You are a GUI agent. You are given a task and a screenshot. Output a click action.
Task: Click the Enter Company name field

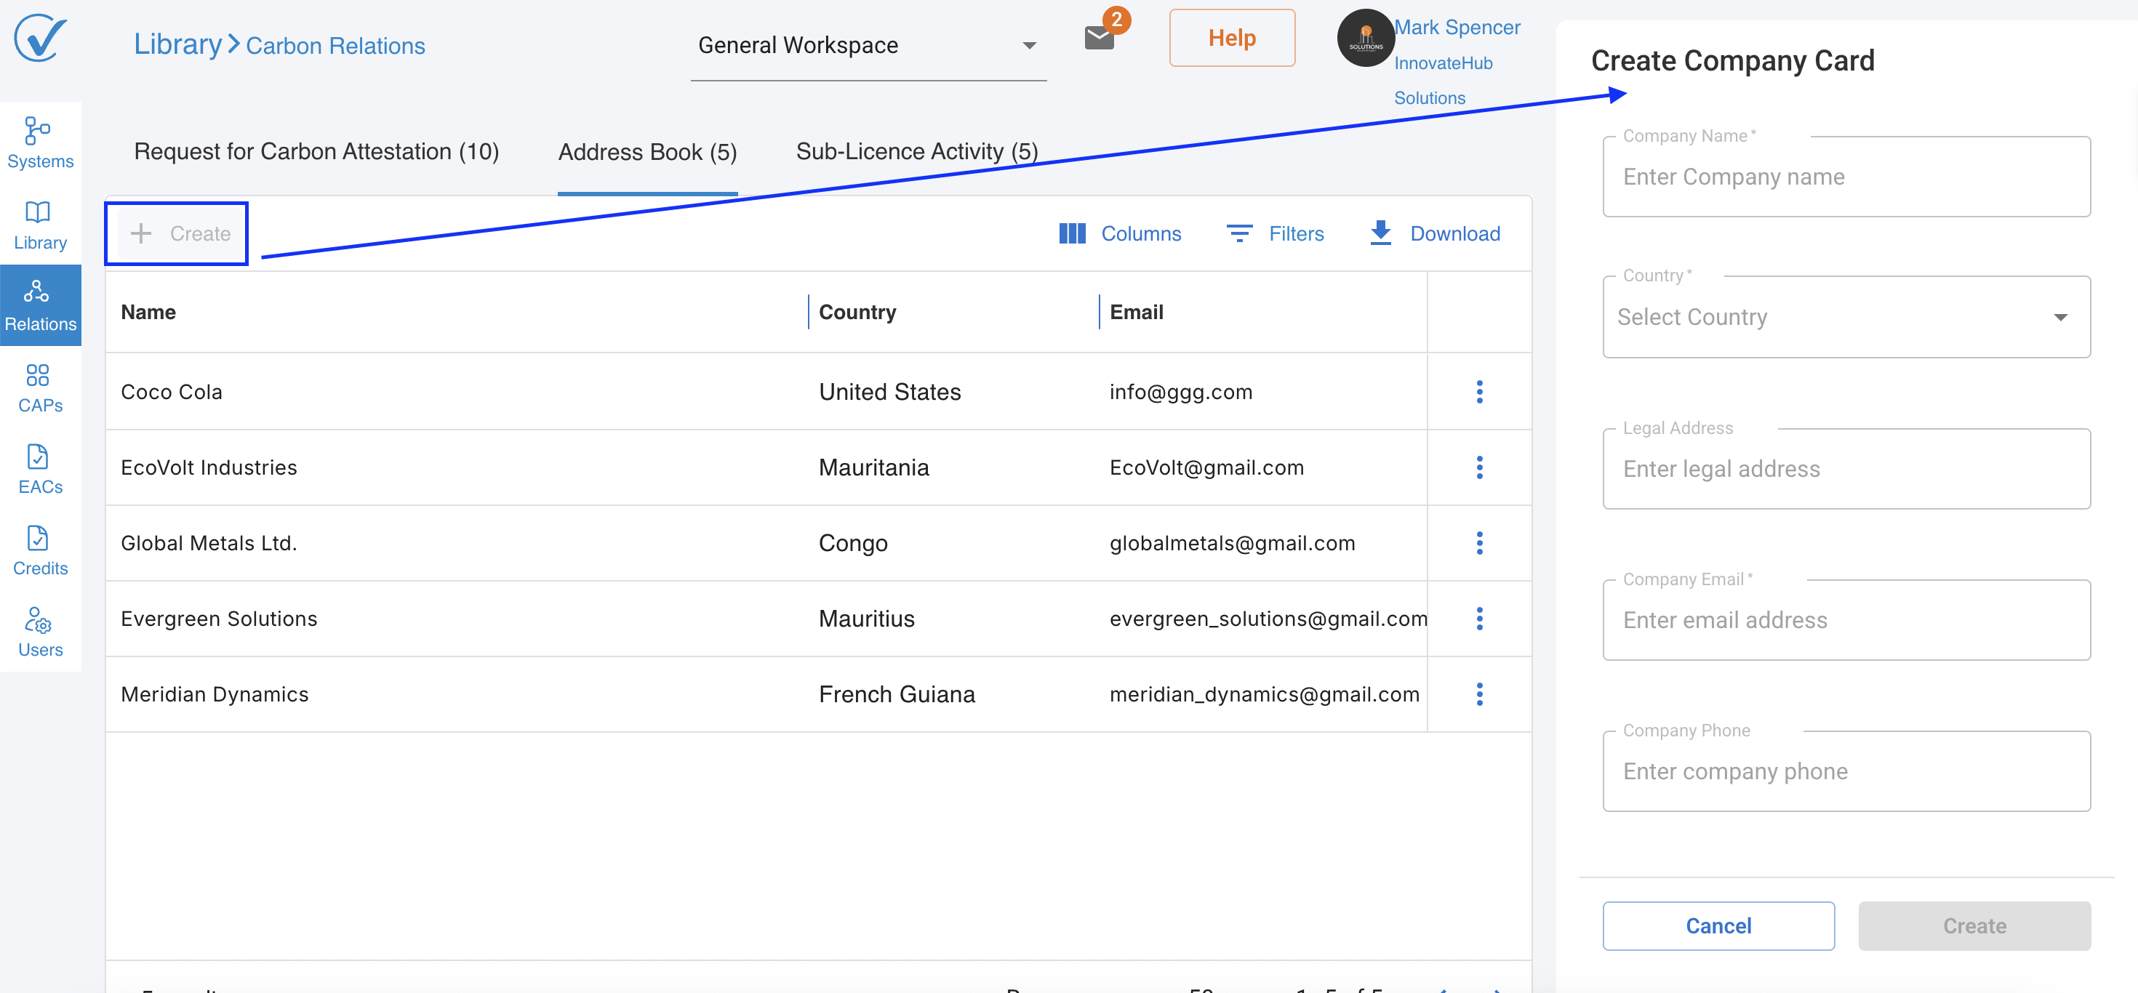coord(1846,177)
